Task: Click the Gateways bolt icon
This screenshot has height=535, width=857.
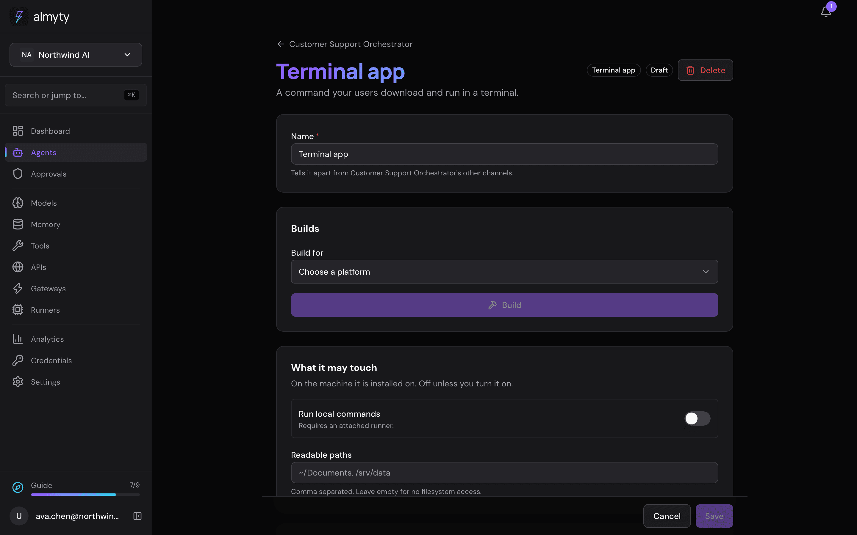Action: click(x=18, y=288)
